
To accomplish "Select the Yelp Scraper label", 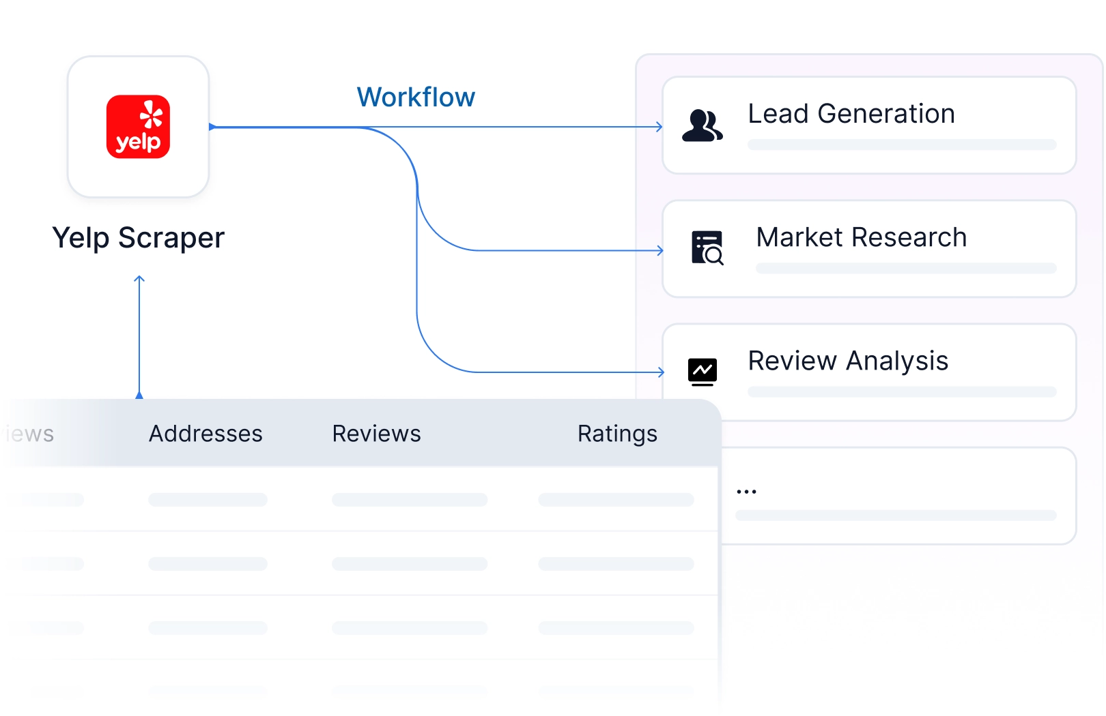I will (139, 238).
